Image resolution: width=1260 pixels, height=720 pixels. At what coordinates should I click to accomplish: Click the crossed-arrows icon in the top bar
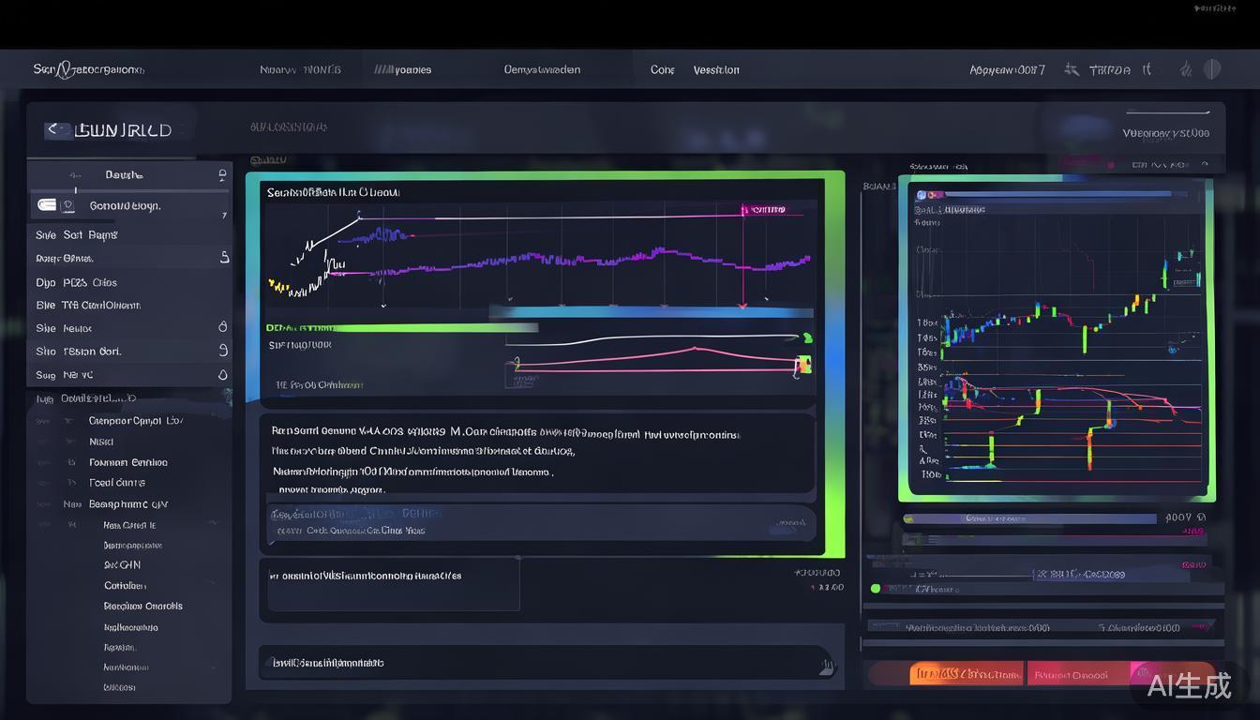[x=1072, y=69]
